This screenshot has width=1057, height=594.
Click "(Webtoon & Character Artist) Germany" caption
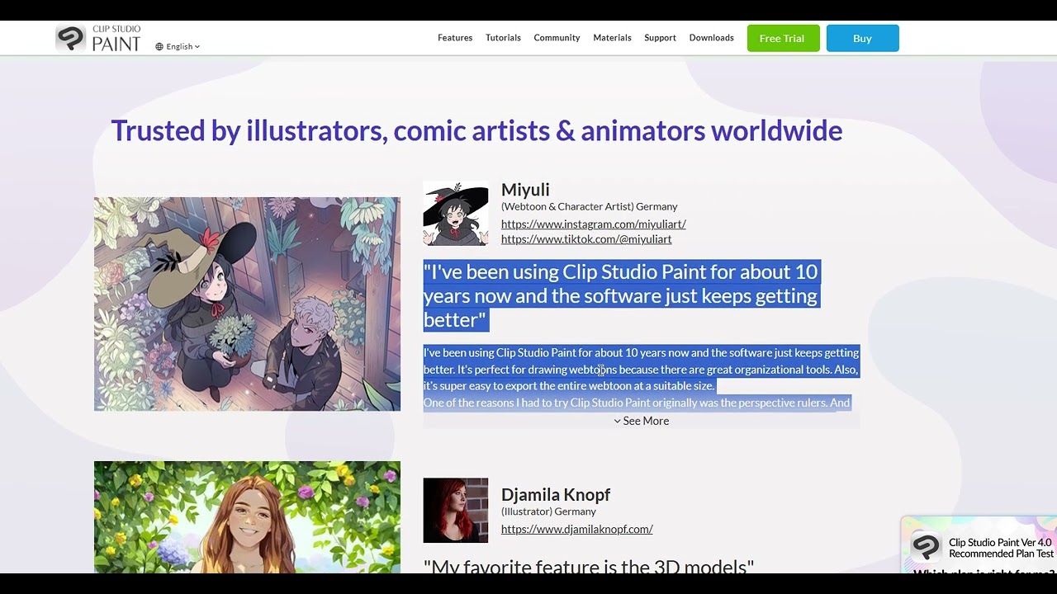(590, 206)
